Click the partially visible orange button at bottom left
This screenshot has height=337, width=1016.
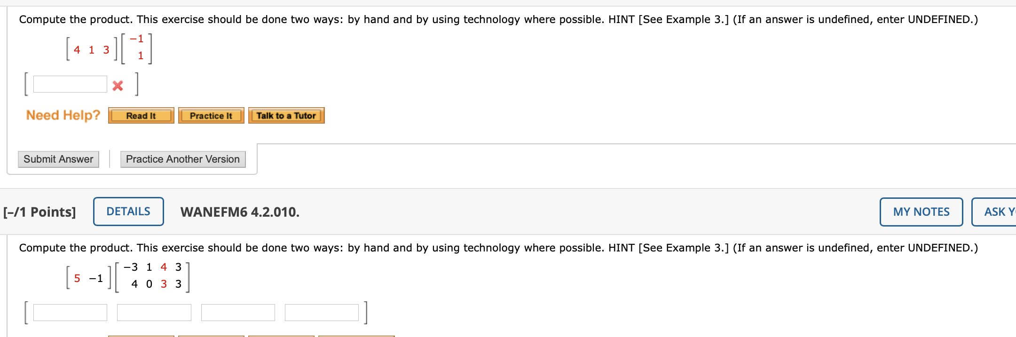click(x=140, y=335)
